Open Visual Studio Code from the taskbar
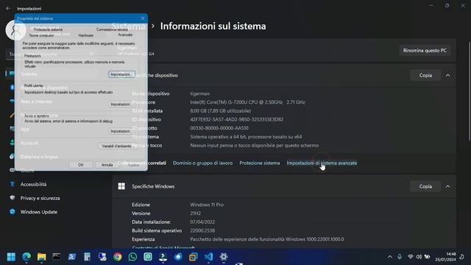The width and height of the screenshot is (471, 265). 208,257
